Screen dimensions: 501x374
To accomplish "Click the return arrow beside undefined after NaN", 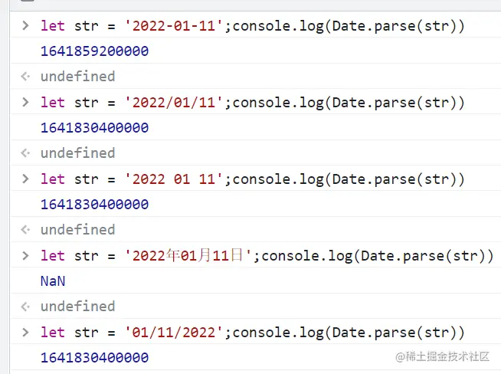I will pos(25,307).
